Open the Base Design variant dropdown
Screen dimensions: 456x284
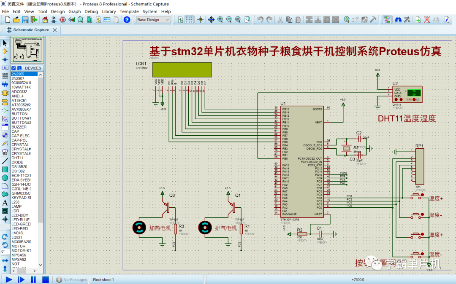coord(153,19)
